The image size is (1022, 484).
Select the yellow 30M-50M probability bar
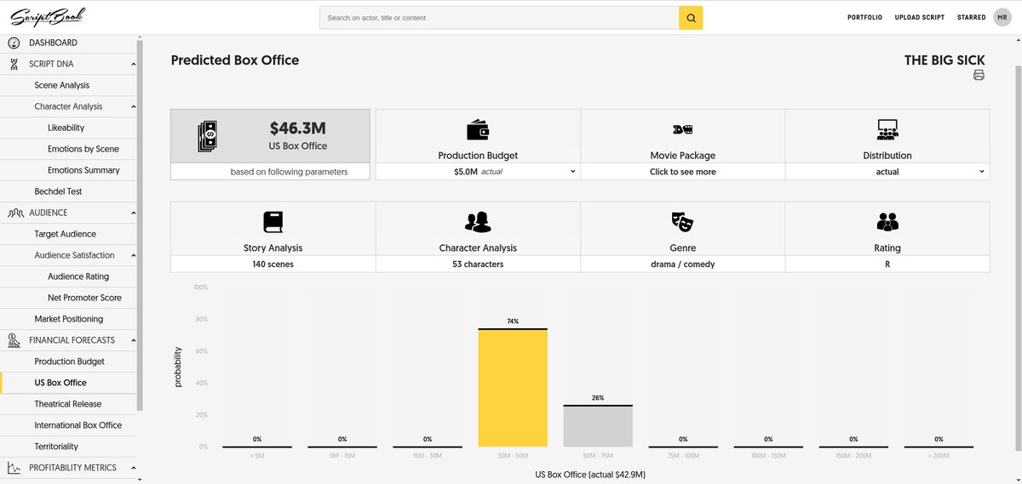(x=513, y=387)
